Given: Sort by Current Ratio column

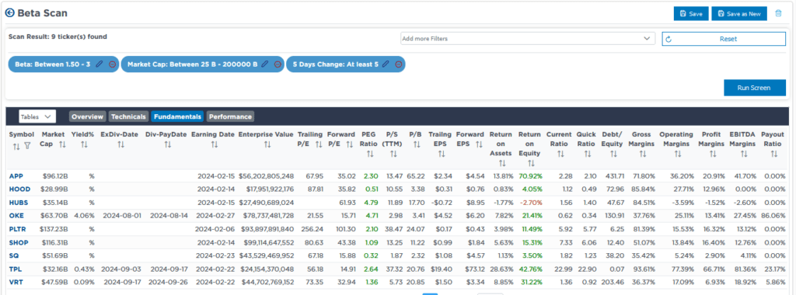Looking at the screenshot, I should 560,153.
